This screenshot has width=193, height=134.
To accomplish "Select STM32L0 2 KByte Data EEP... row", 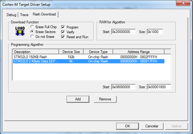I will pos(89,61).
